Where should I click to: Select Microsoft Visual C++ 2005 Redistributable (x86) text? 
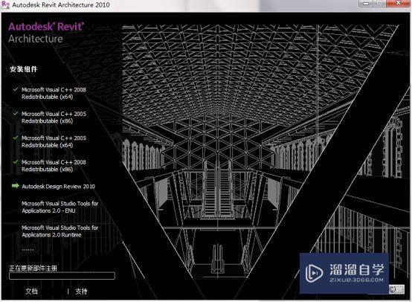tap(54, 118)
